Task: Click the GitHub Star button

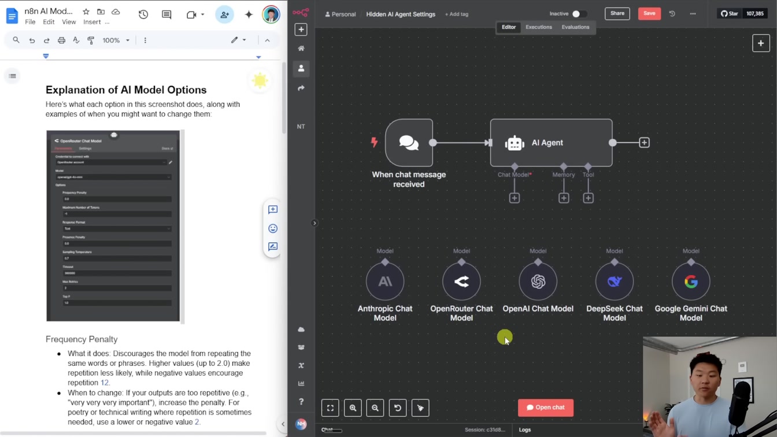Action: click(x=729, y=13)
